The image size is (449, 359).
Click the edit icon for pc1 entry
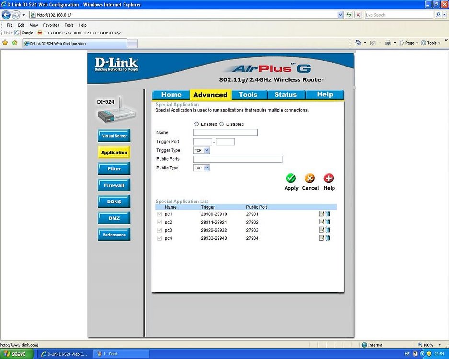[321, 213]
